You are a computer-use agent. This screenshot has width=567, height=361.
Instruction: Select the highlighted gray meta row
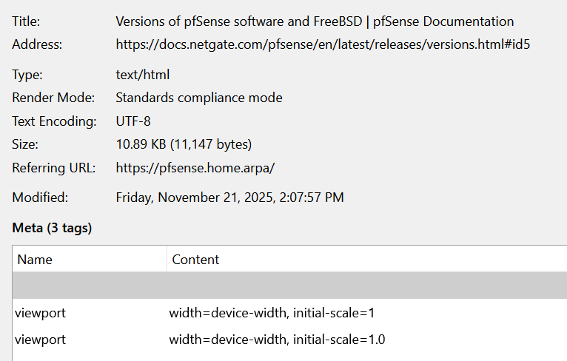click(289, 286)
